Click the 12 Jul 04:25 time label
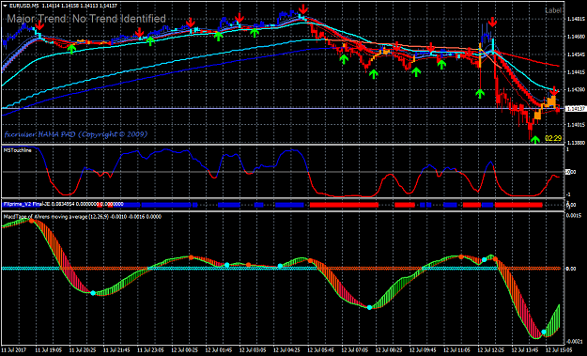The width and height of the screenshot is (587, 356). coord(287,350)
